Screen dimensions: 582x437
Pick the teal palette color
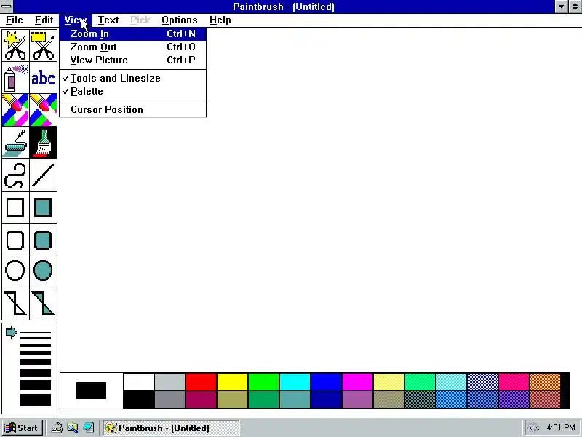point(295,400)
